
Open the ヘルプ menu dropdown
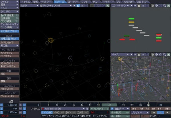click(9, 8)
